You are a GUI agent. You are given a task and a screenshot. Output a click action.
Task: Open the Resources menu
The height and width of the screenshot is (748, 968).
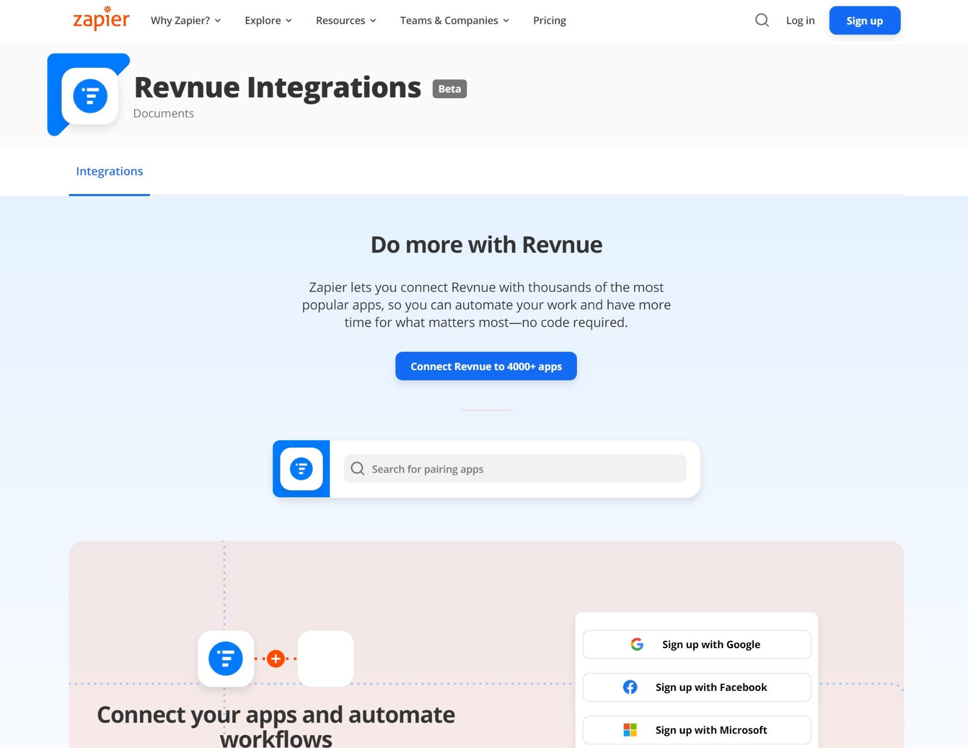point(345,20)
